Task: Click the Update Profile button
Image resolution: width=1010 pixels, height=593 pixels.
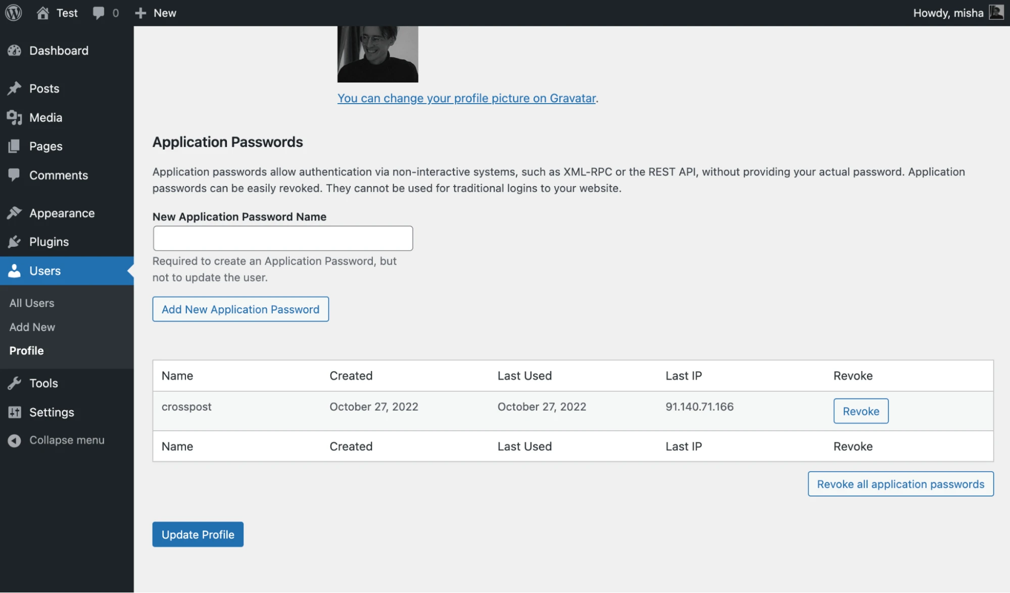Action: [198, 534]
